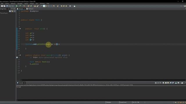186x104 pixels.
Task: Open the Quick Access search magnifier icon
Action: (x=181, y=6)
